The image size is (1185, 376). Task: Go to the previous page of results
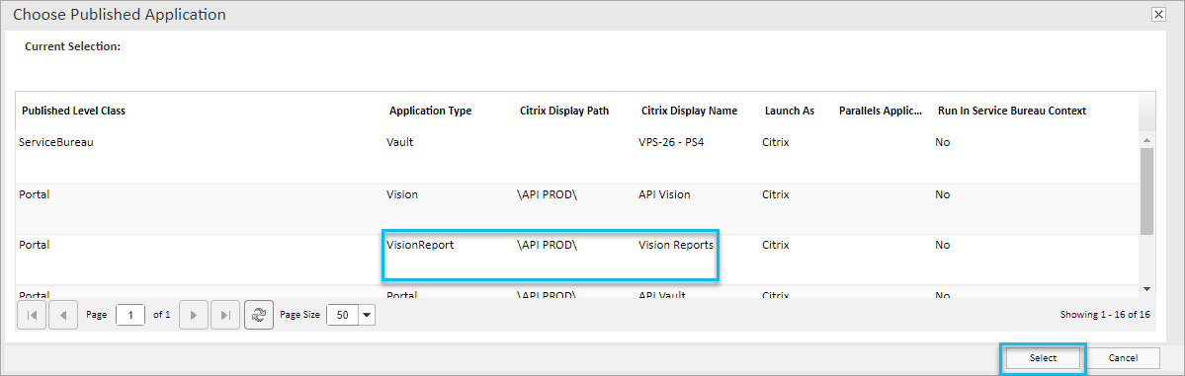pyautogui.click(x=63, y=315)
